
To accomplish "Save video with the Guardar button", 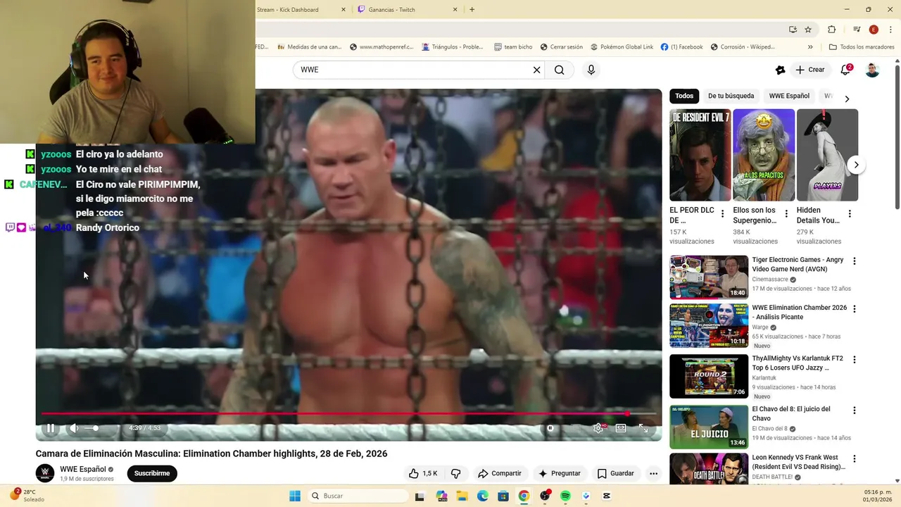I will point(616,473).
